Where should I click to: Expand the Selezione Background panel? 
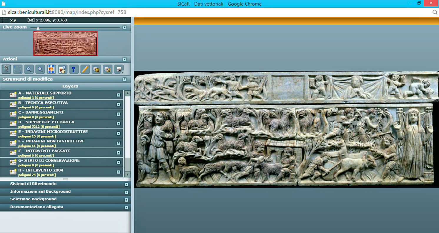pos(126,200)
